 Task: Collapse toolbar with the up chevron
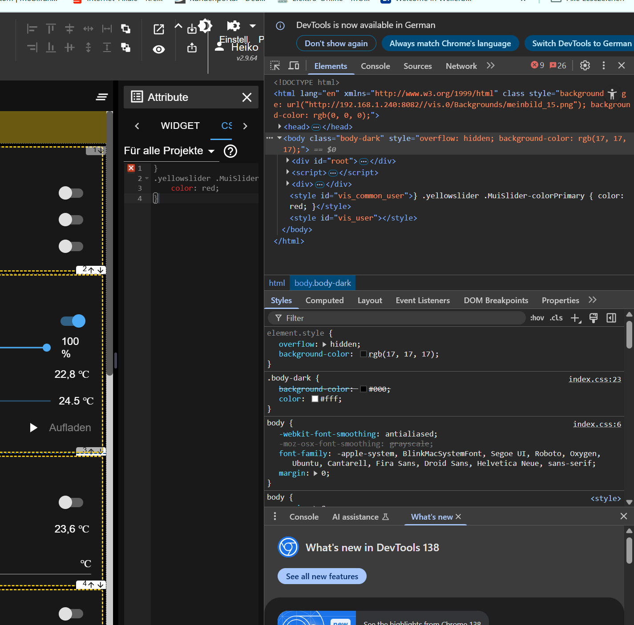pyautogui.click(x=178, y=26)
